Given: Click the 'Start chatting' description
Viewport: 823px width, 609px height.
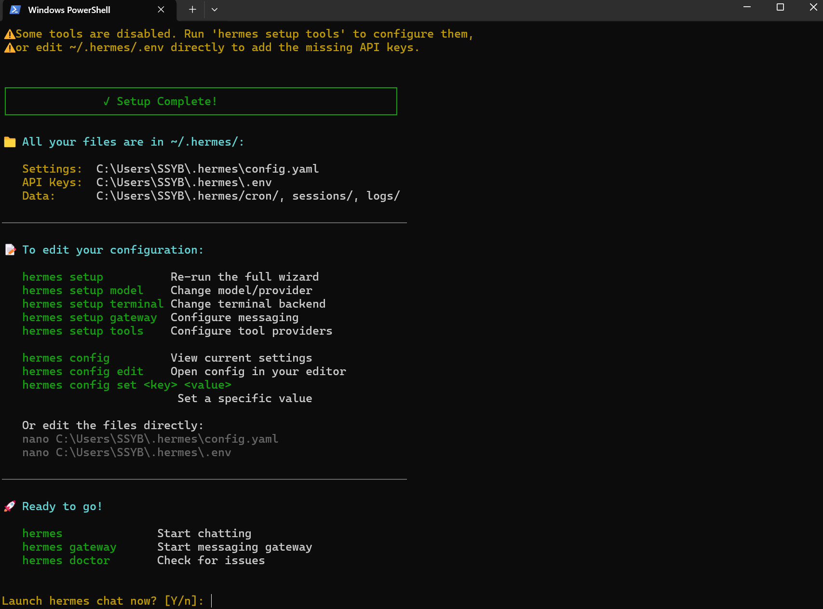Looking at the screenshot, I should [x=204, y=534].
